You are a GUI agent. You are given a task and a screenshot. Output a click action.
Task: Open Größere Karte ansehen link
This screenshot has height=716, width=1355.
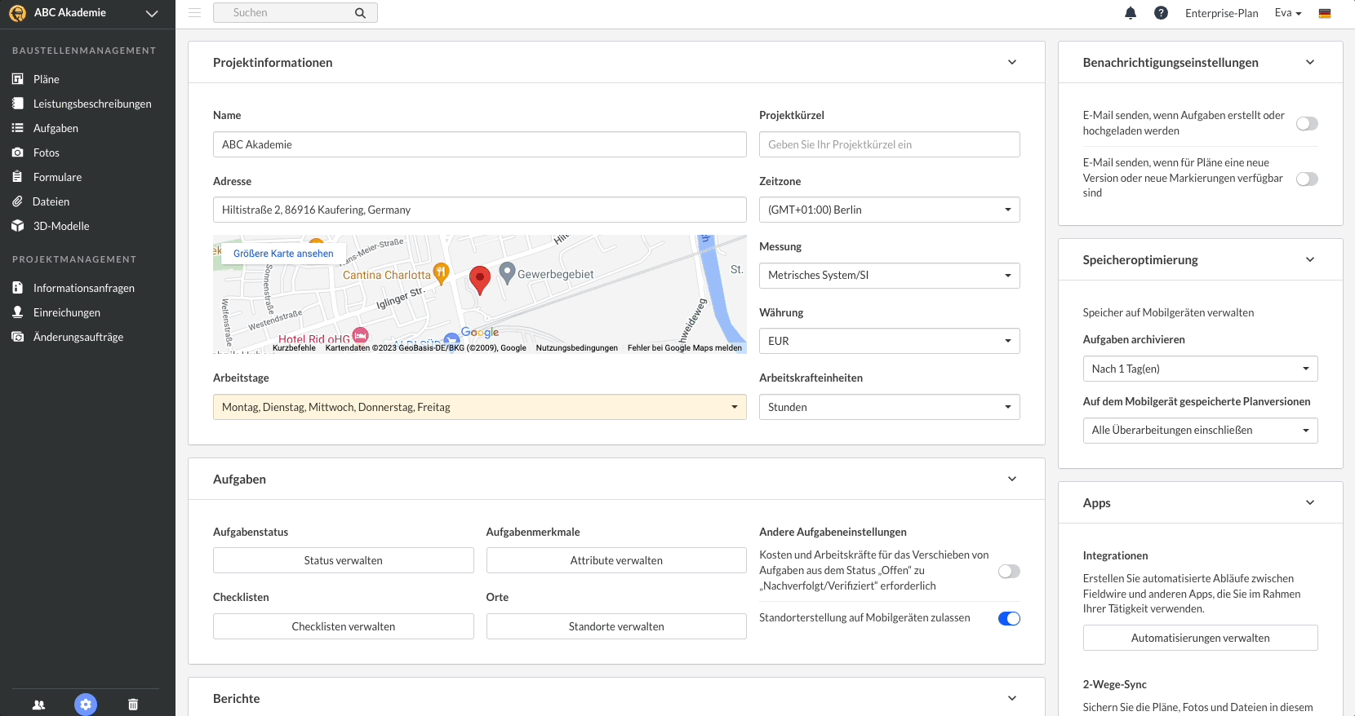[x=283, y=254]
